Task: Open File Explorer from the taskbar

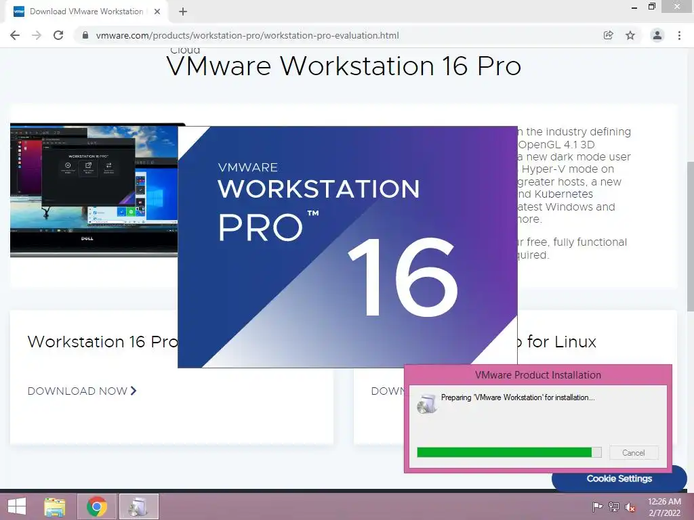Action: pyautogui.click(x=55, y=506)
